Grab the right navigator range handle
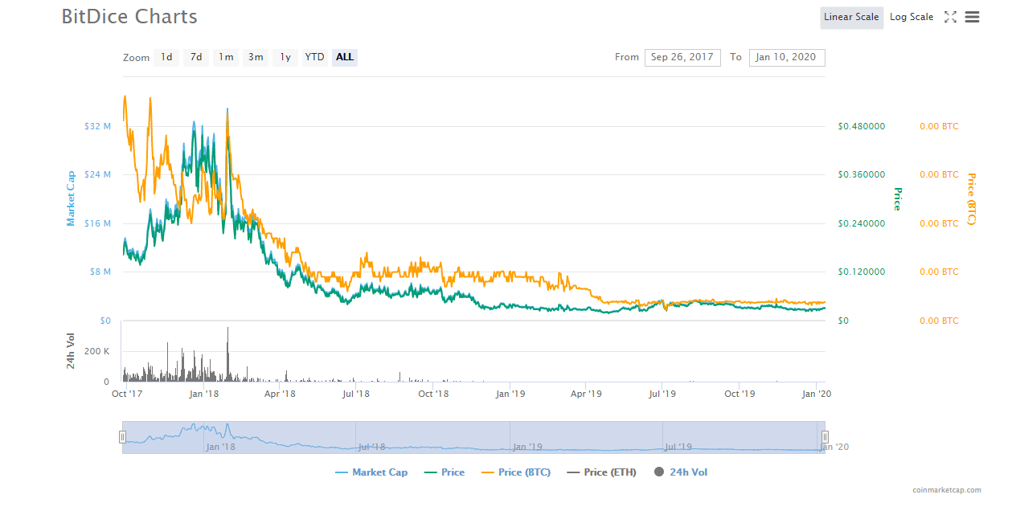The width and height of the screenshot is (1016, 515). tap(825, 437)
